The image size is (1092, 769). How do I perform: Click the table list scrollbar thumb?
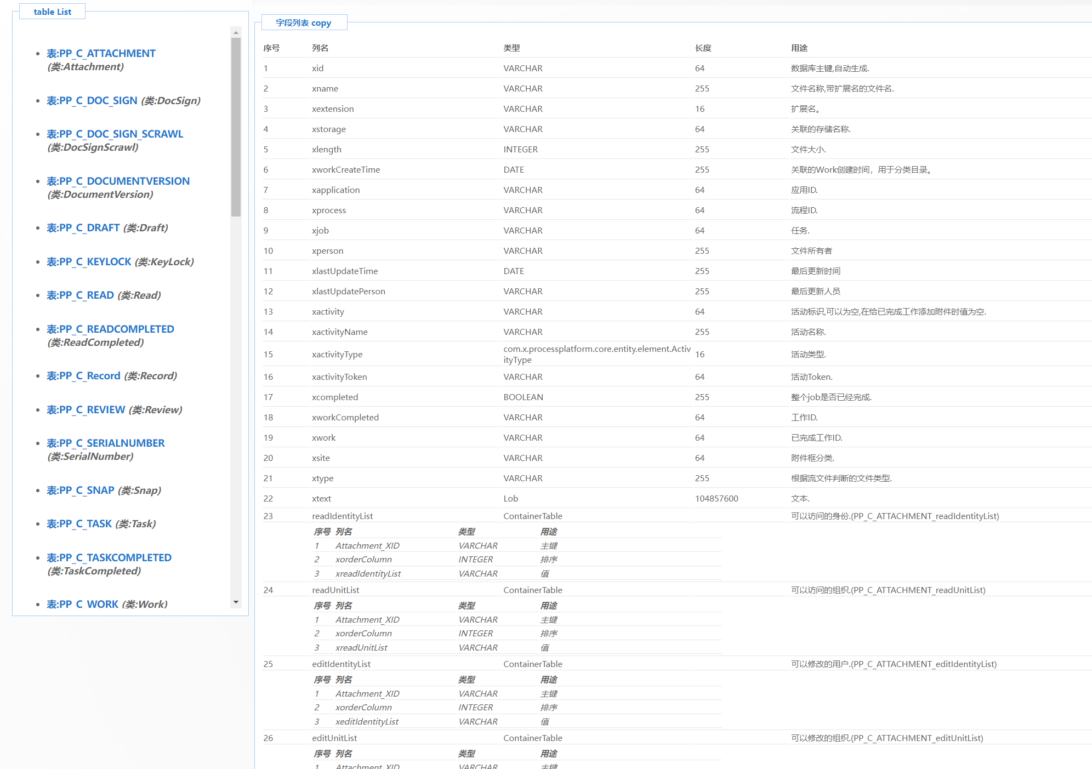pos(236,126)
